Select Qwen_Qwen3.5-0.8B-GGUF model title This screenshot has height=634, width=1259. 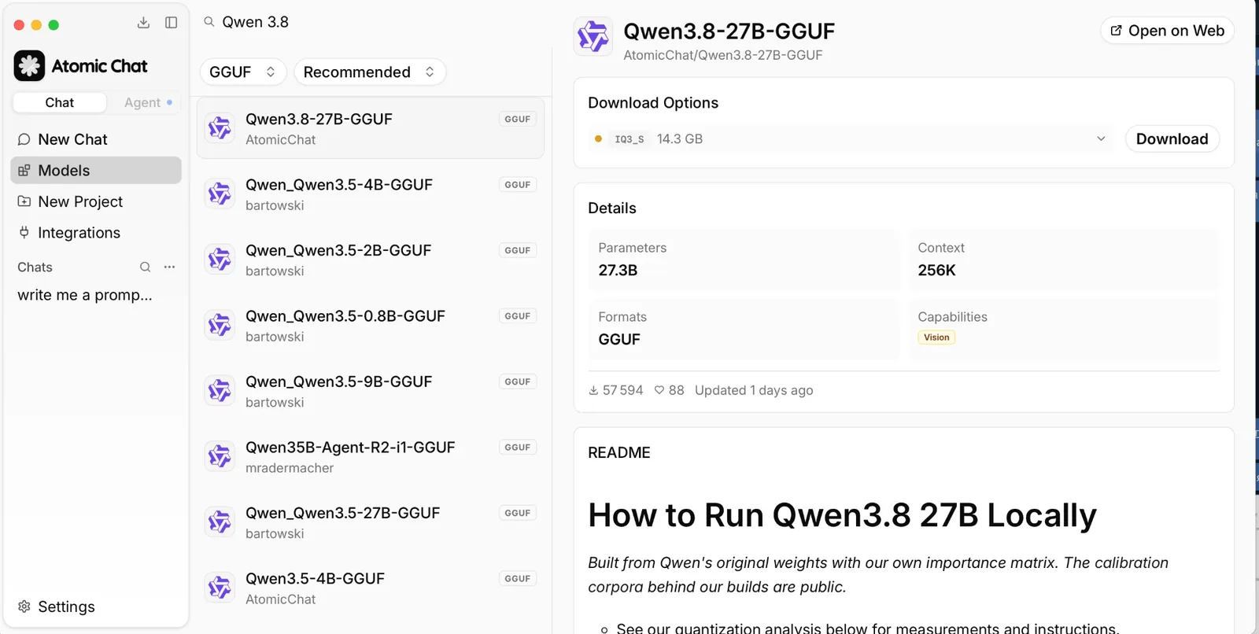point(345,316)
